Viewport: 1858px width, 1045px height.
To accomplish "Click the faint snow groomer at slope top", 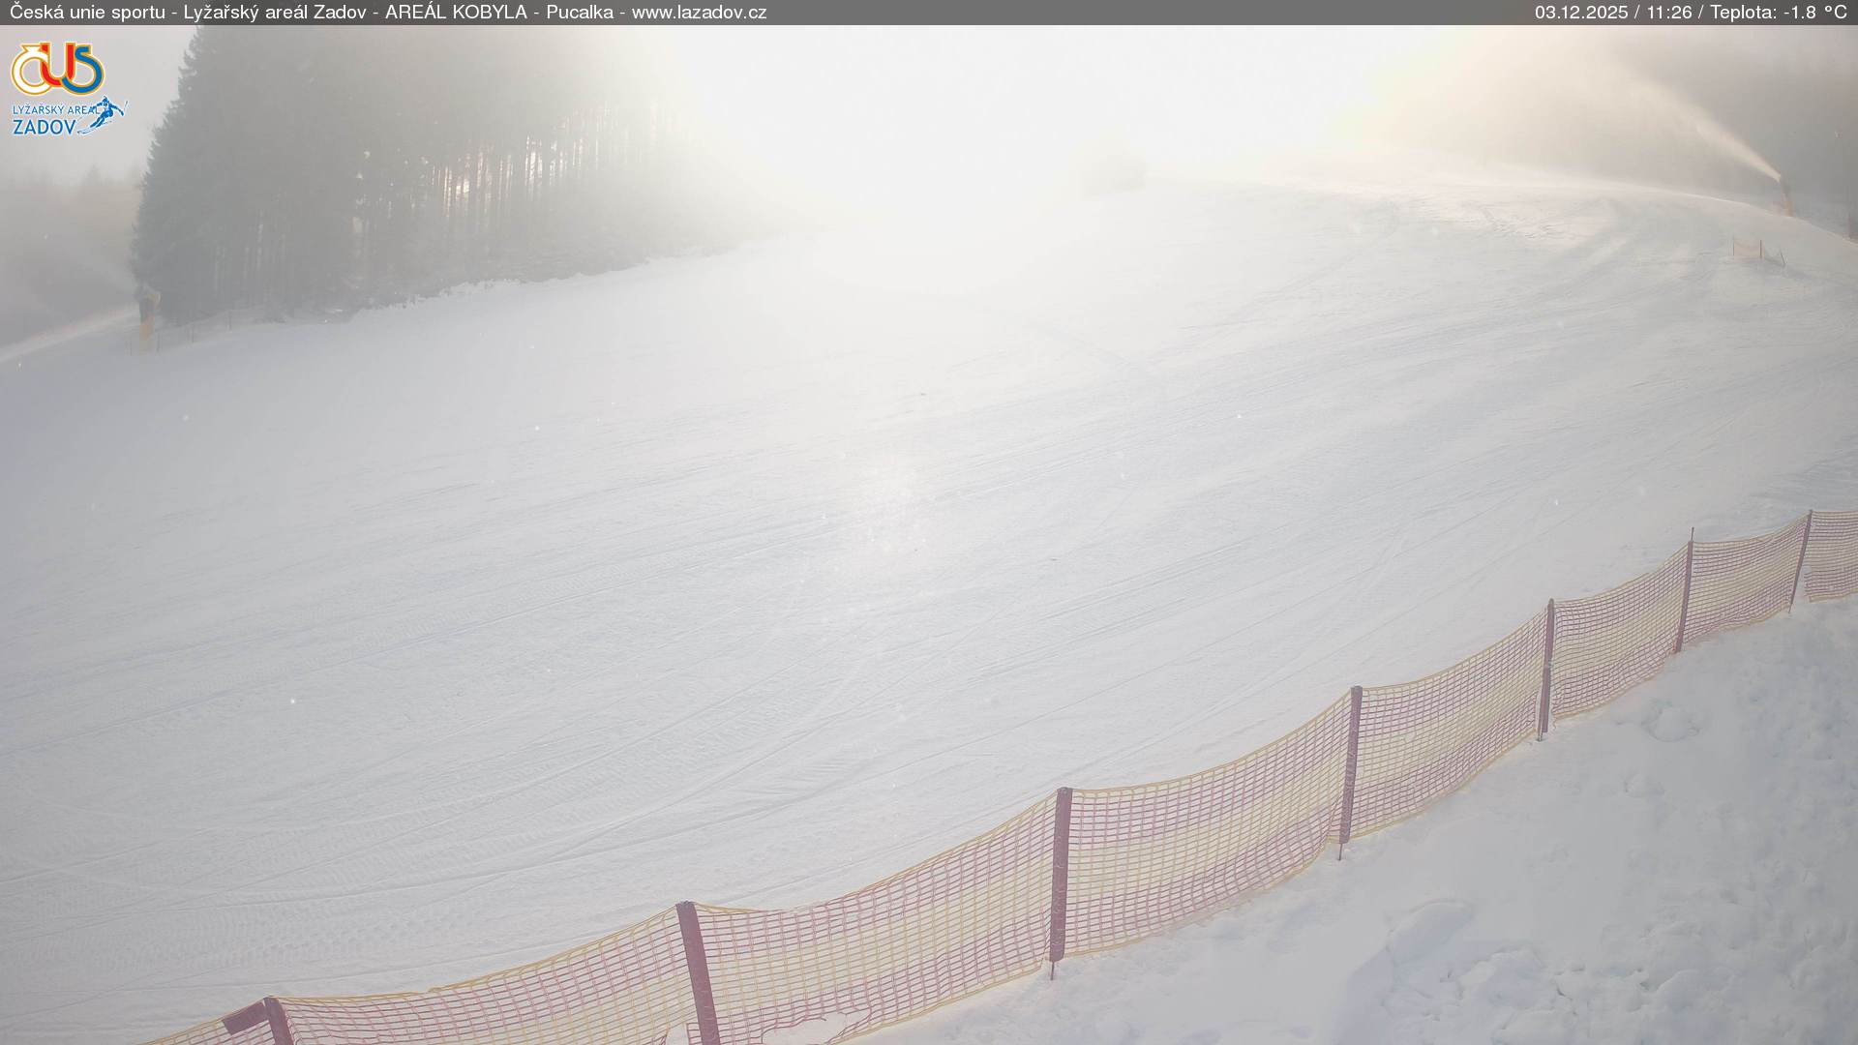I will click(x=1113, y=172).
